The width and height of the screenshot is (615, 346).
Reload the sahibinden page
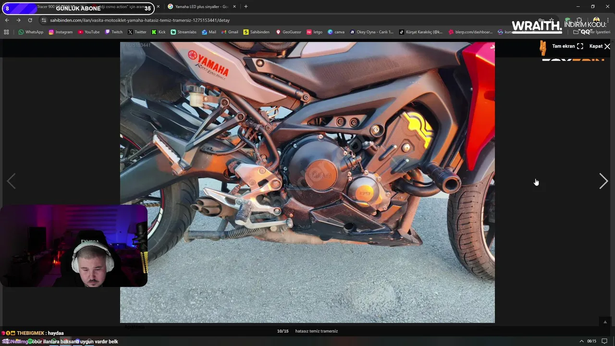(30, 20)
